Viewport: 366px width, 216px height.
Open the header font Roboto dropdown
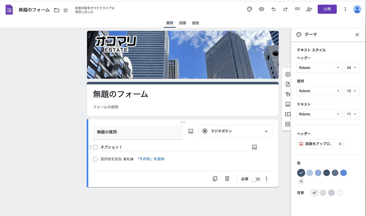click(x=319, y=68)
